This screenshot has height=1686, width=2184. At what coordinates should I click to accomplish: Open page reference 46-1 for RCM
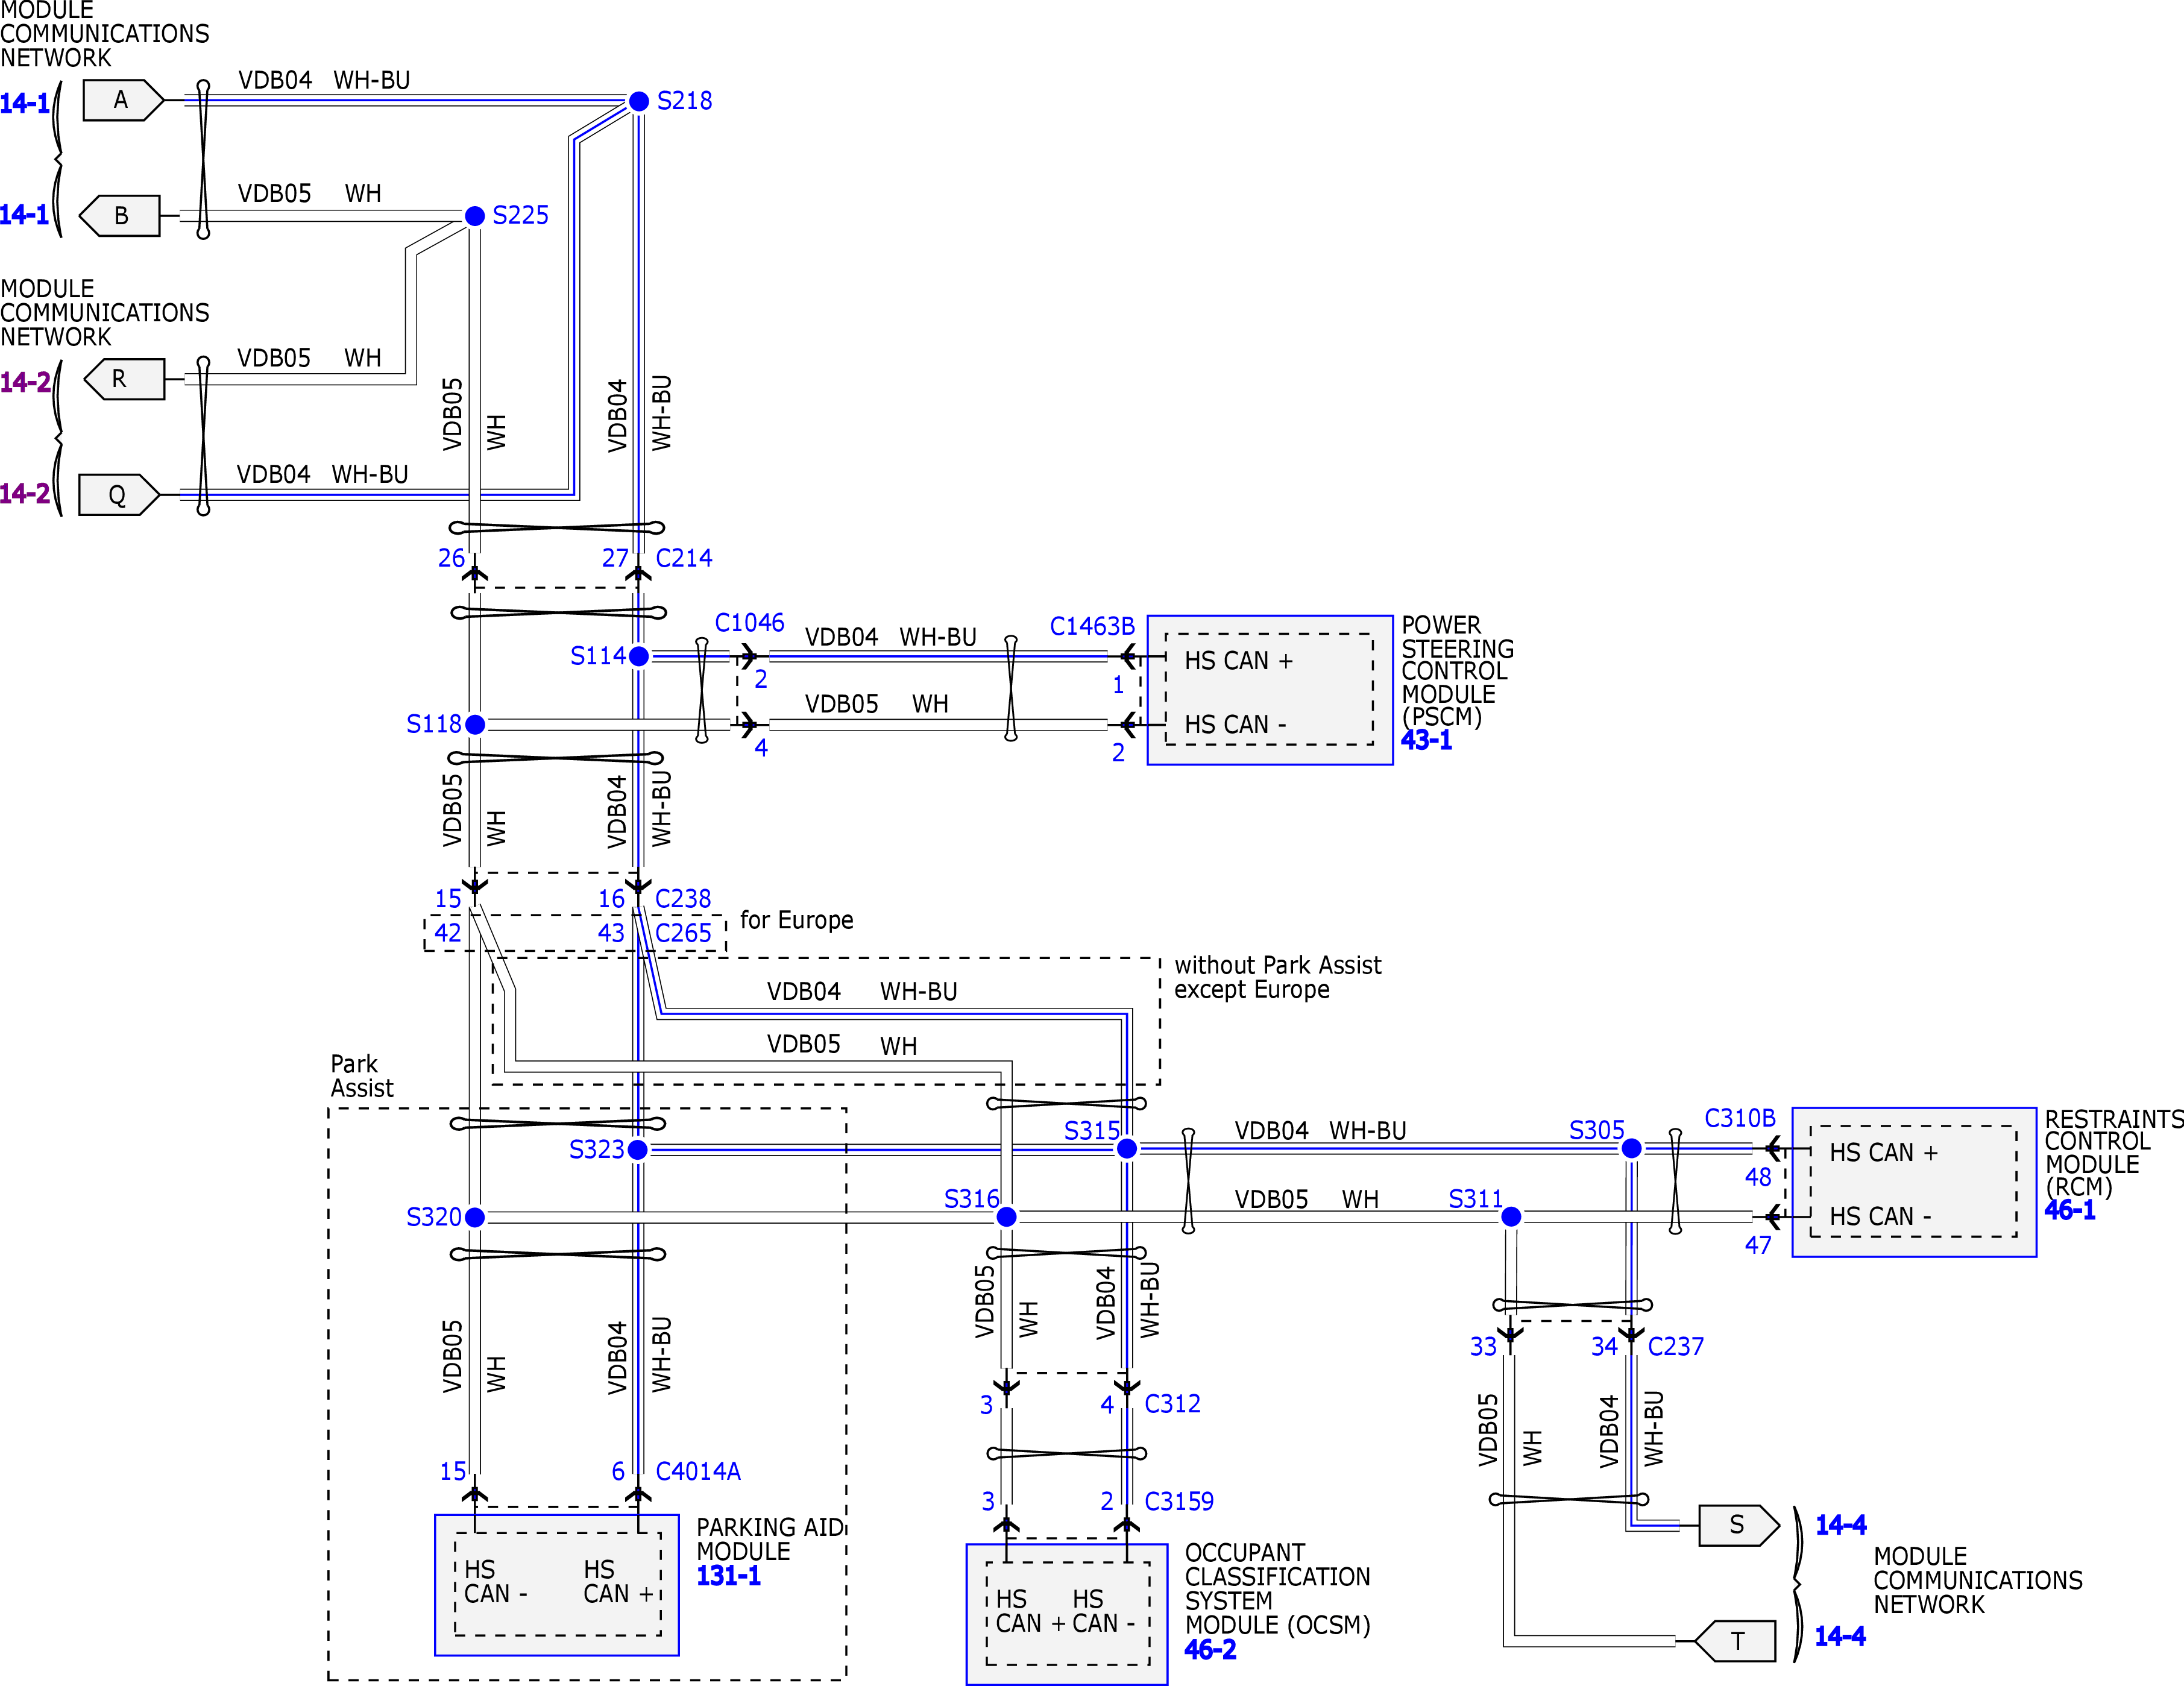2070,1211
